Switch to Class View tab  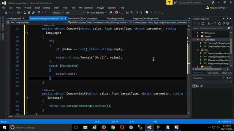[x=227, y=73]
